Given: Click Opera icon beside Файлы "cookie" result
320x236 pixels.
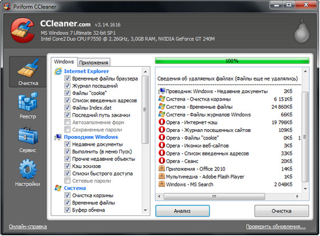Looking at the screenshot, I should tap(162, 138).
